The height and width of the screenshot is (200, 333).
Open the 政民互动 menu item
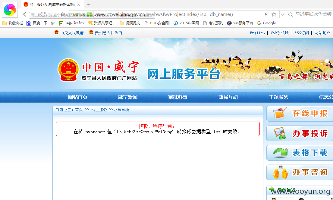pos(228,97)
